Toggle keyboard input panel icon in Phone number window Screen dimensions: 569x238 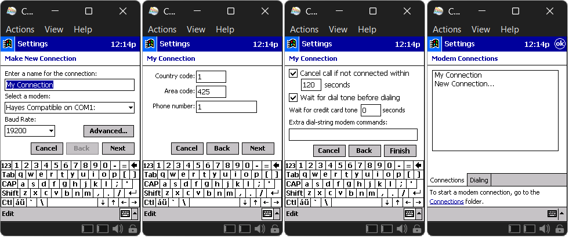pos(267,213)
